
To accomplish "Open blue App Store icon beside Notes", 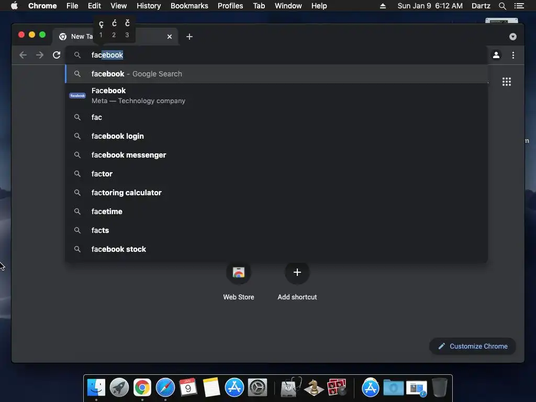I will pyautogui.click(x=234, y=388).
